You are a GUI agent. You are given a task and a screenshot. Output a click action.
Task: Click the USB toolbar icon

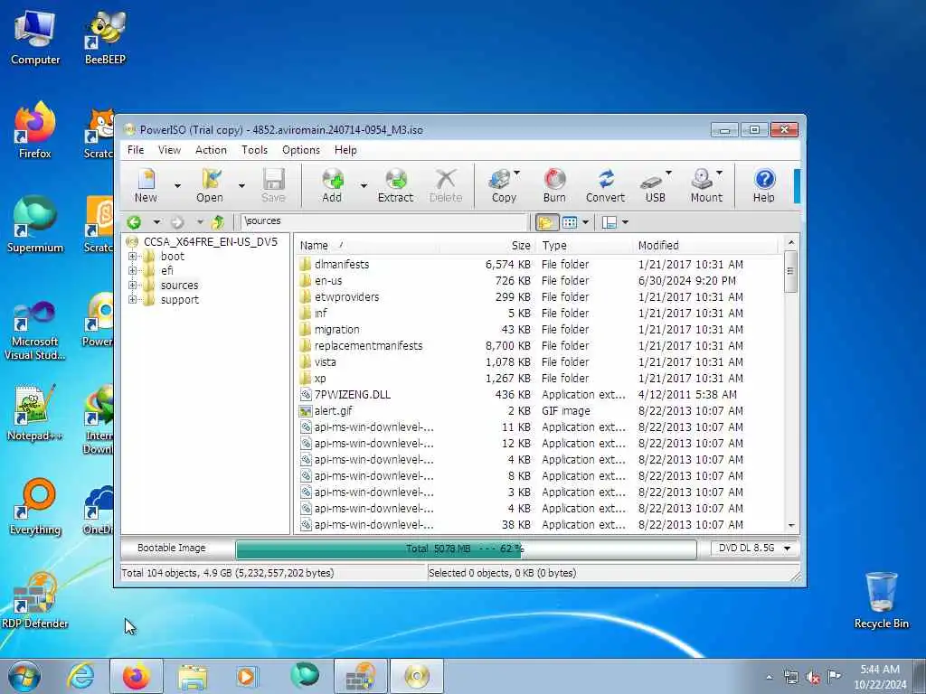[653, 184]
